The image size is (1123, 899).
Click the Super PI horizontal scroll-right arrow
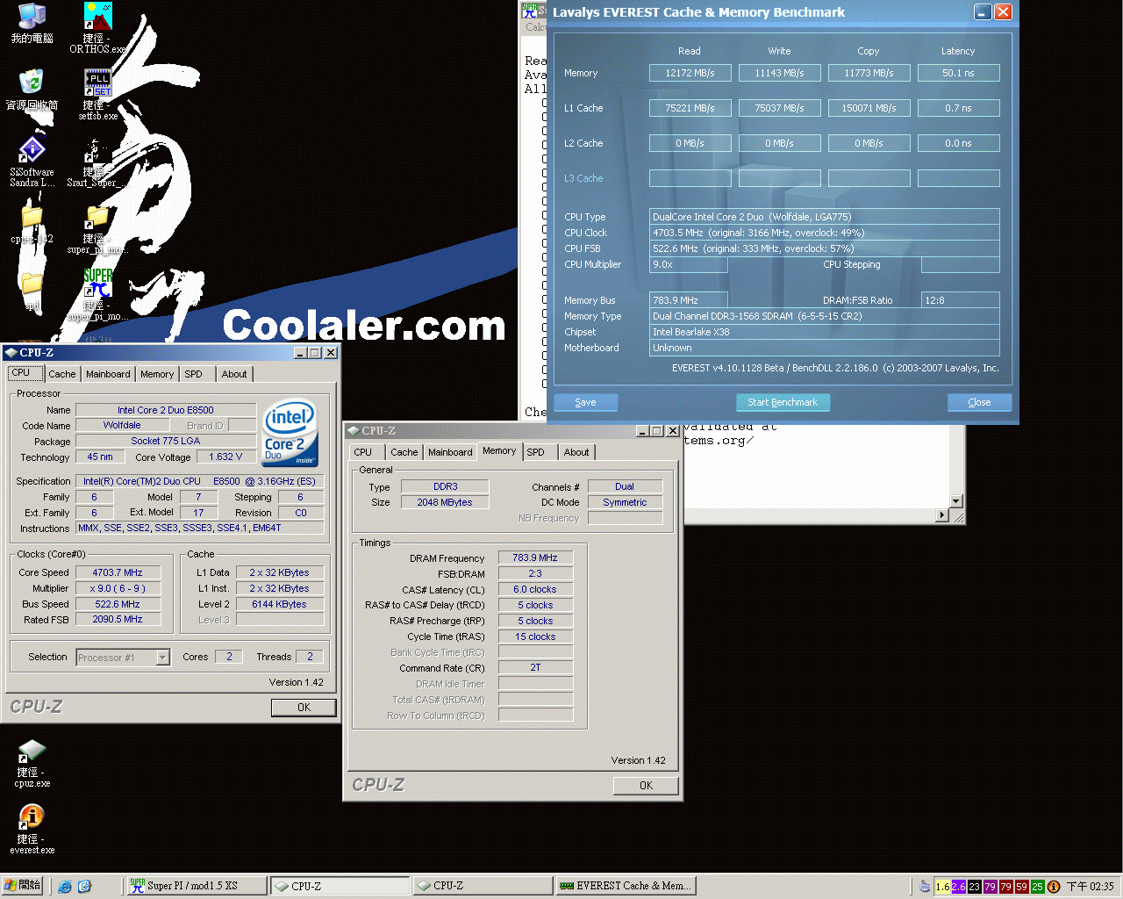coord(943,515)
